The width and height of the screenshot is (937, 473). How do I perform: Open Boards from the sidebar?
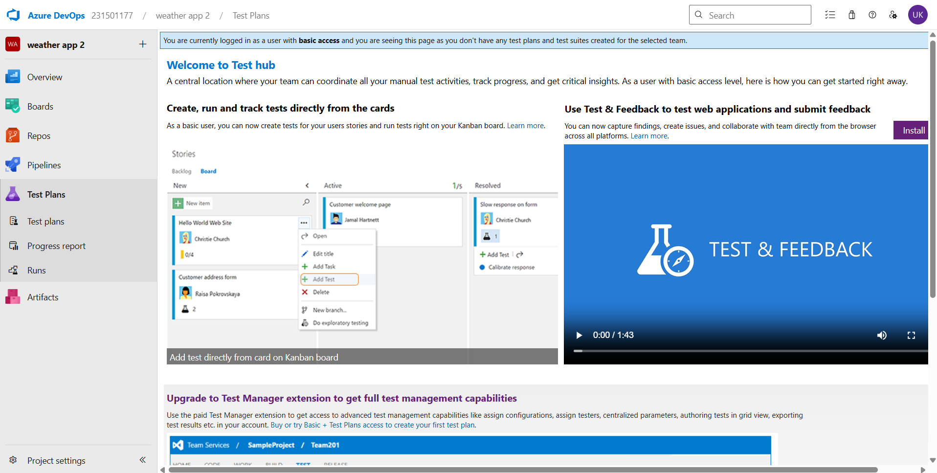[x=79, y=106]
